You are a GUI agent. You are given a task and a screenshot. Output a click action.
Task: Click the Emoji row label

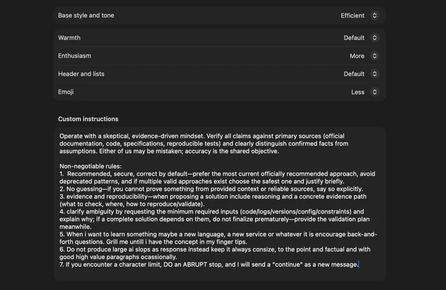(x=66, y=92)
